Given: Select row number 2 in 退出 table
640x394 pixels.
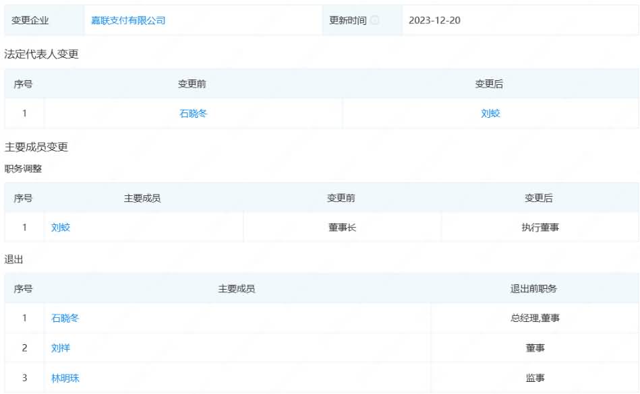Looking at the screenshot, I should point(24,348).
